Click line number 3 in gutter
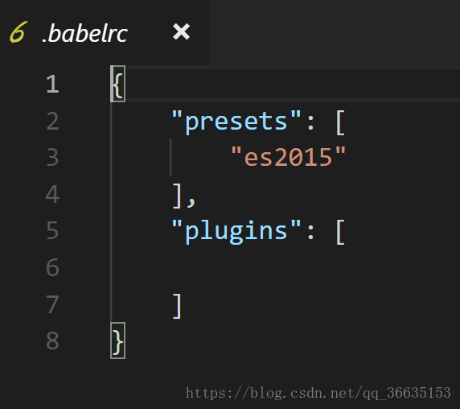The height and width of the screenshot is (409, 460). click(52, 157)
